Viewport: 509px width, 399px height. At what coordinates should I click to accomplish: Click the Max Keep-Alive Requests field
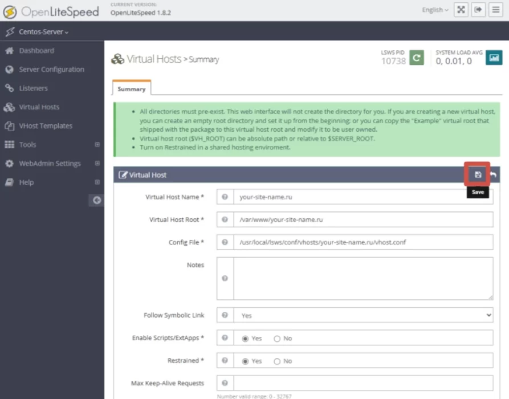click(363, 383)
